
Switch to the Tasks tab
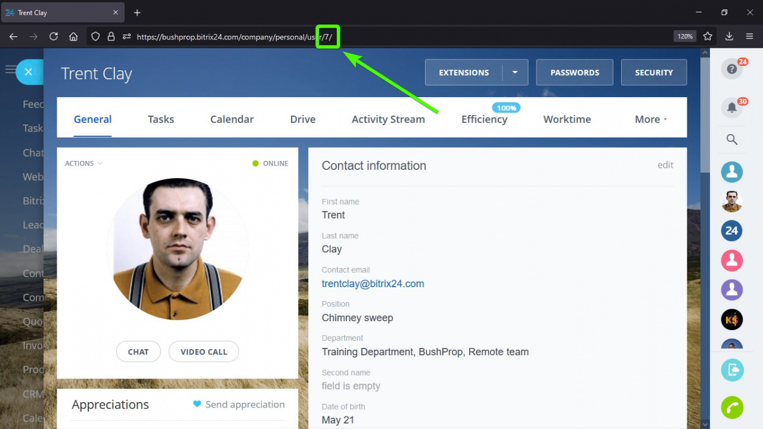[x=161, y=119]
